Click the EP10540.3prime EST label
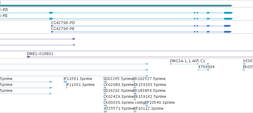 (x=160, y=103)
